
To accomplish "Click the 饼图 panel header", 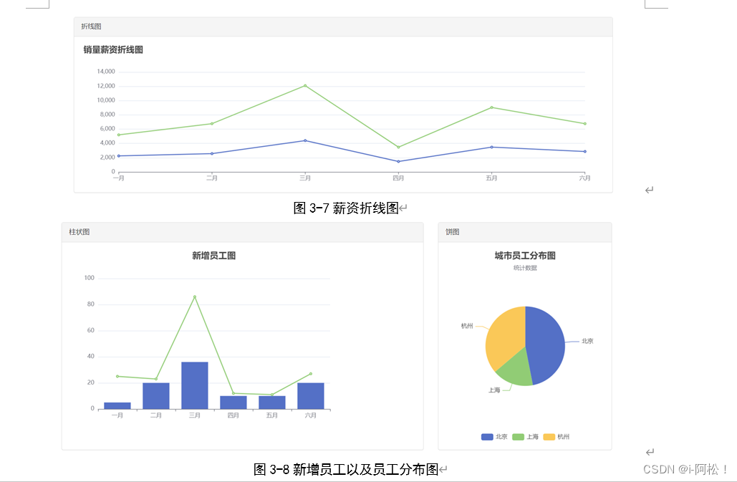I will coord(451,232).
